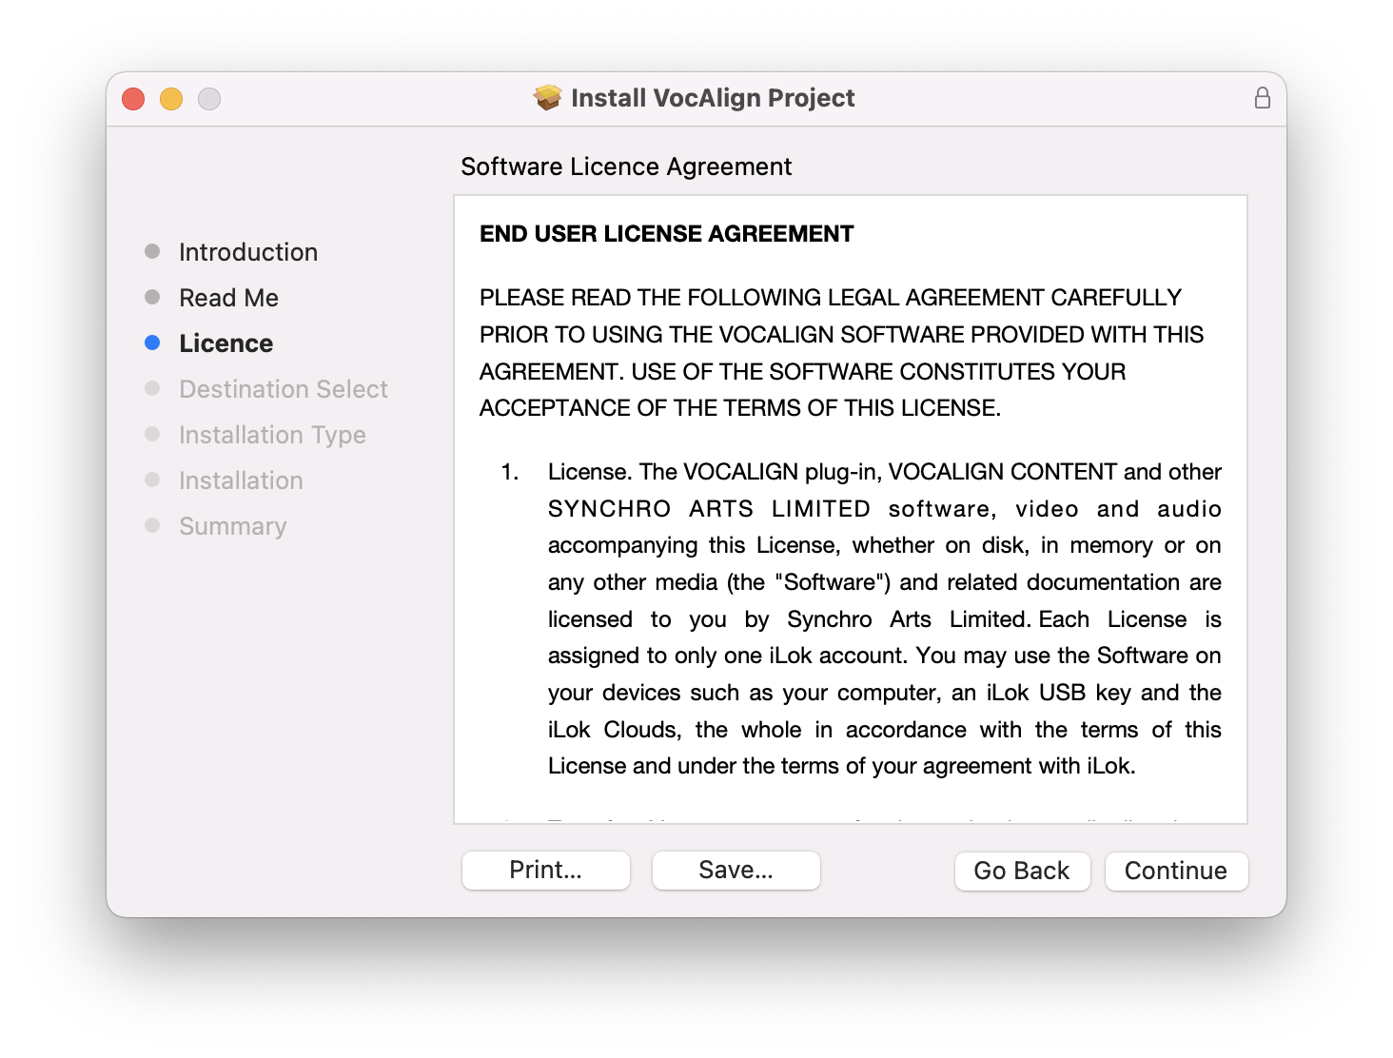Click the Licence step label
Screen dimensions: 1393x1058
[x=226, y=343]
